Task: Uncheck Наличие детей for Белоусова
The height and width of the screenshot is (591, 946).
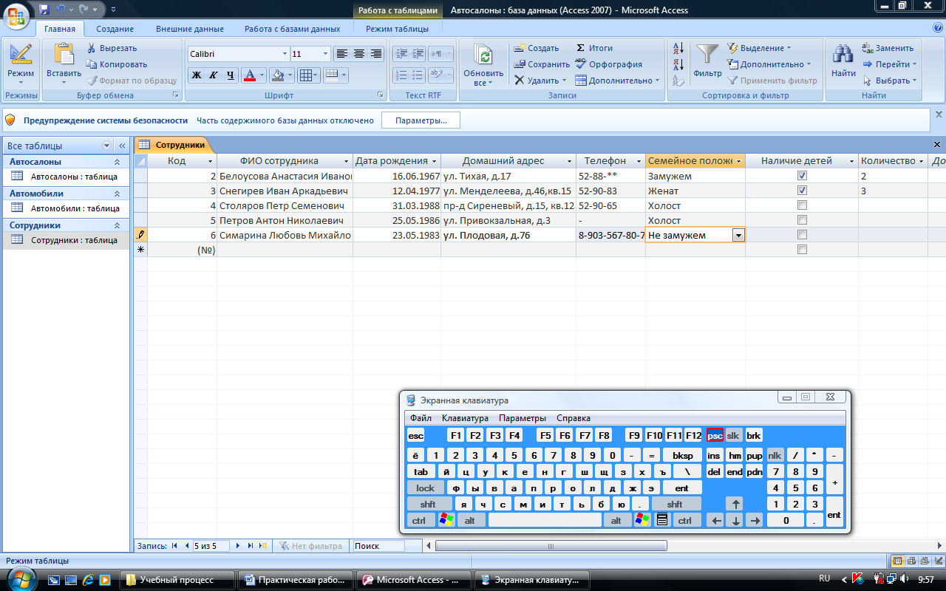Action: (x=802, y=176)
